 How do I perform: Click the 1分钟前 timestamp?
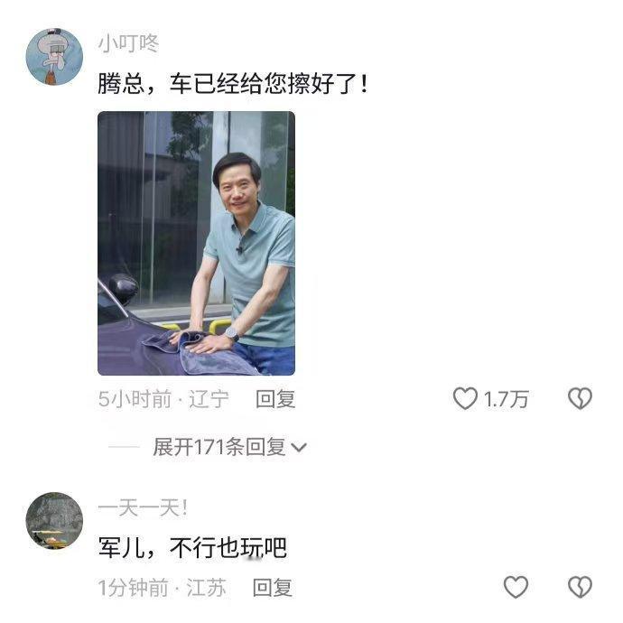pyautogui.click(x=133, y=588)
